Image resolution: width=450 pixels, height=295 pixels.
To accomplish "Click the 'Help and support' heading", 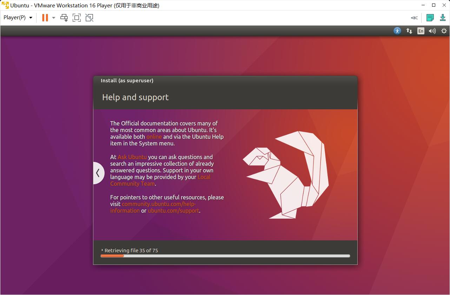I will pyautogui.click(x=135, y=97).
